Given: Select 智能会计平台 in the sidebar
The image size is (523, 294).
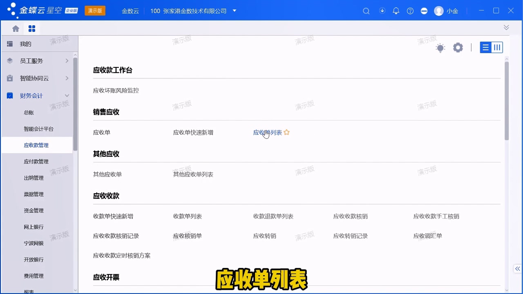Looking at the screenshot, I should (38, 129).
